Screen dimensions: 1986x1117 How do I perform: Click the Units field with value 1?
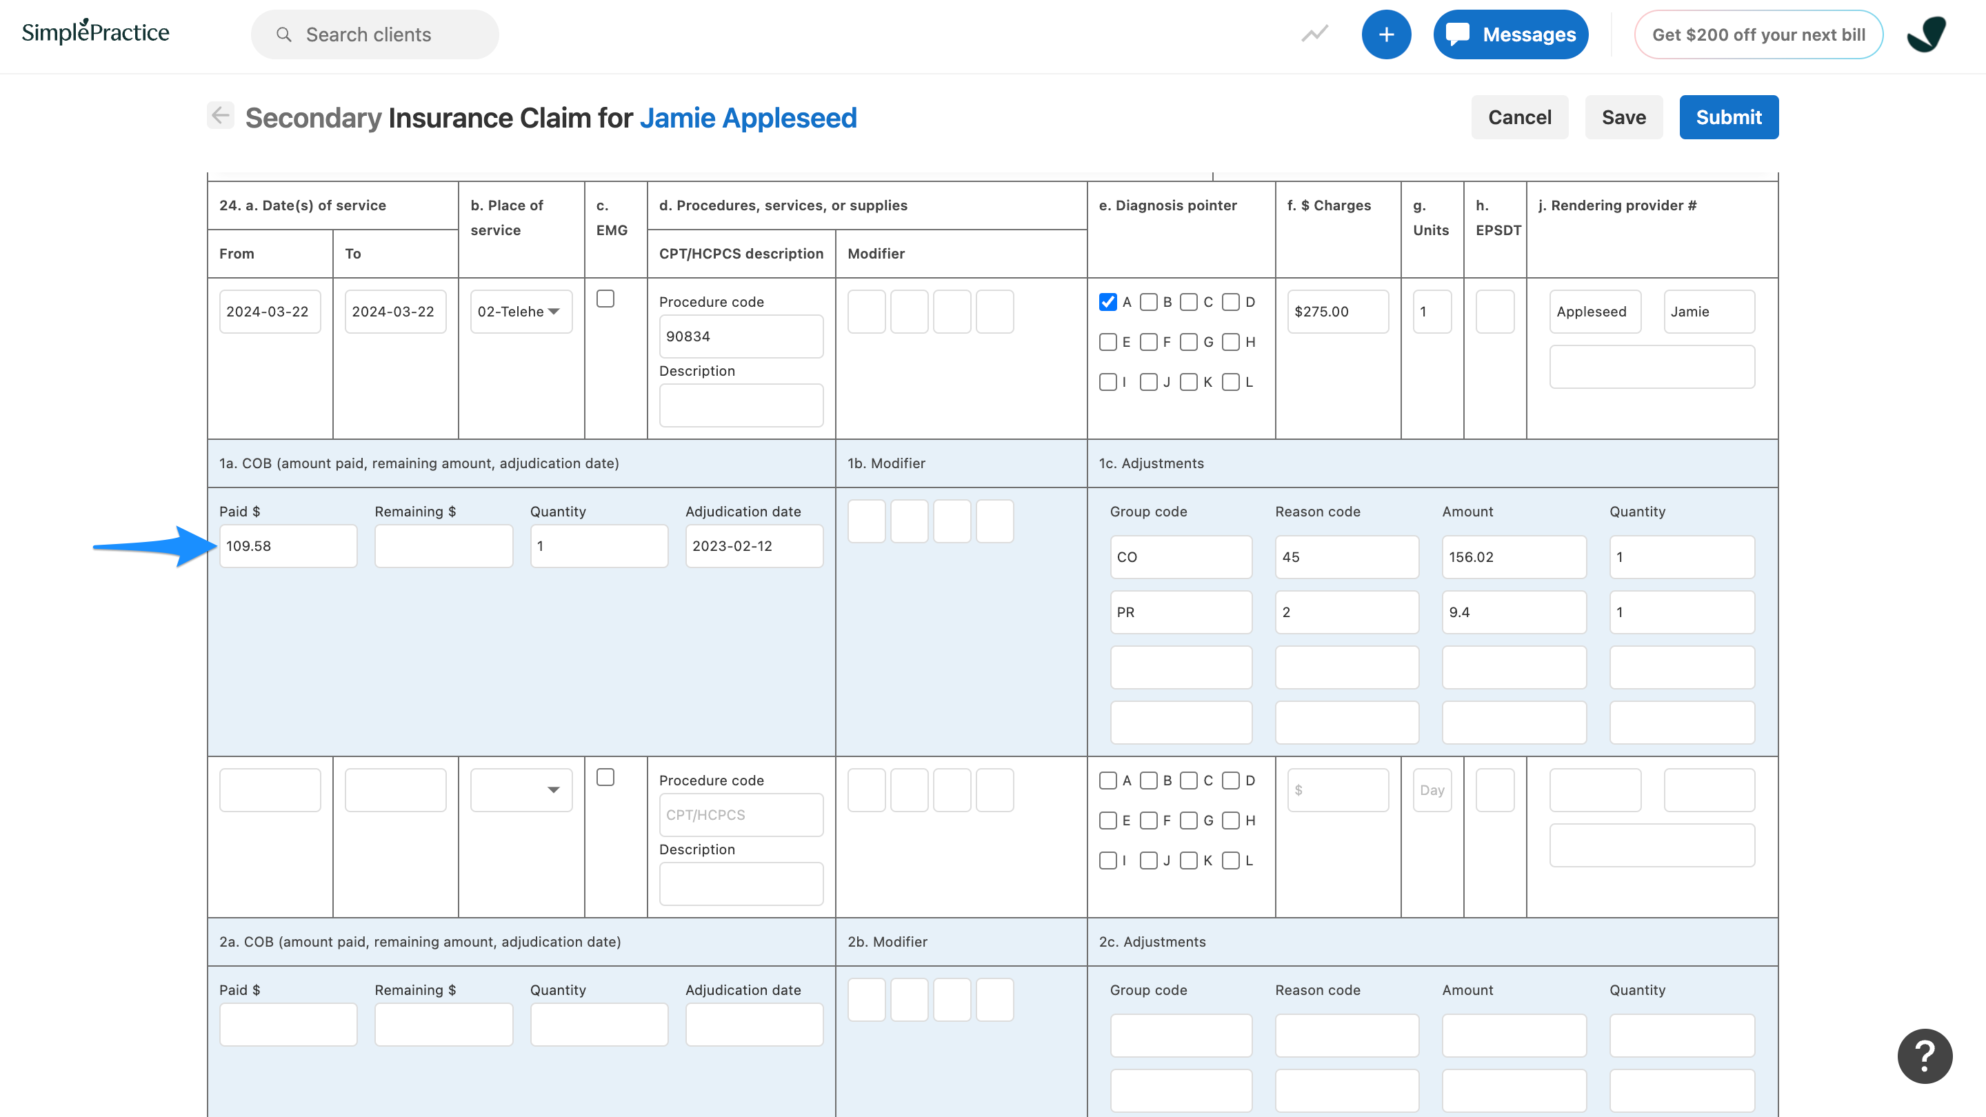coord(1432,312)
